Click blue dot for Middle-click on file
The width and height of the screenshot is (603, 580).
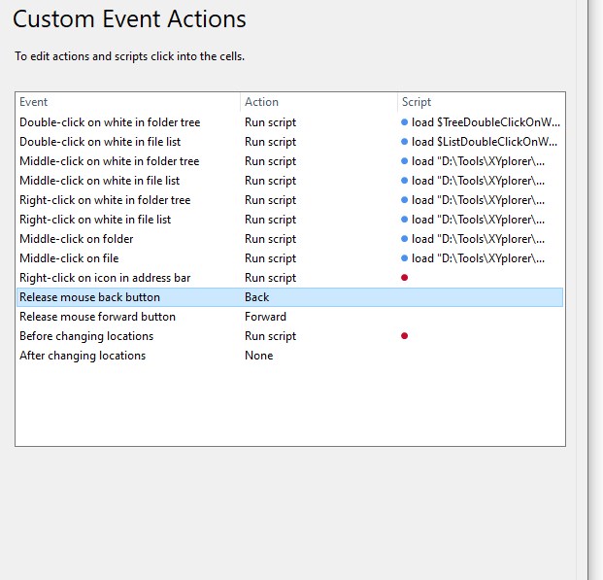tap(404, 258)
